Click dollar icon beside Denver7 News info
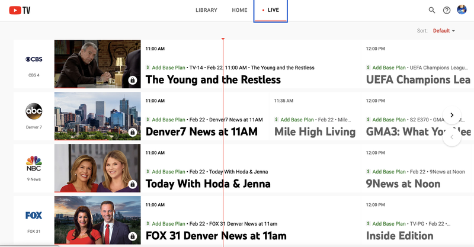474x247 pixels. coord(148,120)
